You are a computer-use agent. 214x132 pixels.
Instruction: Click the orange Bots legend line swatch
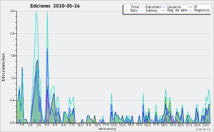(x=127, y=10)
